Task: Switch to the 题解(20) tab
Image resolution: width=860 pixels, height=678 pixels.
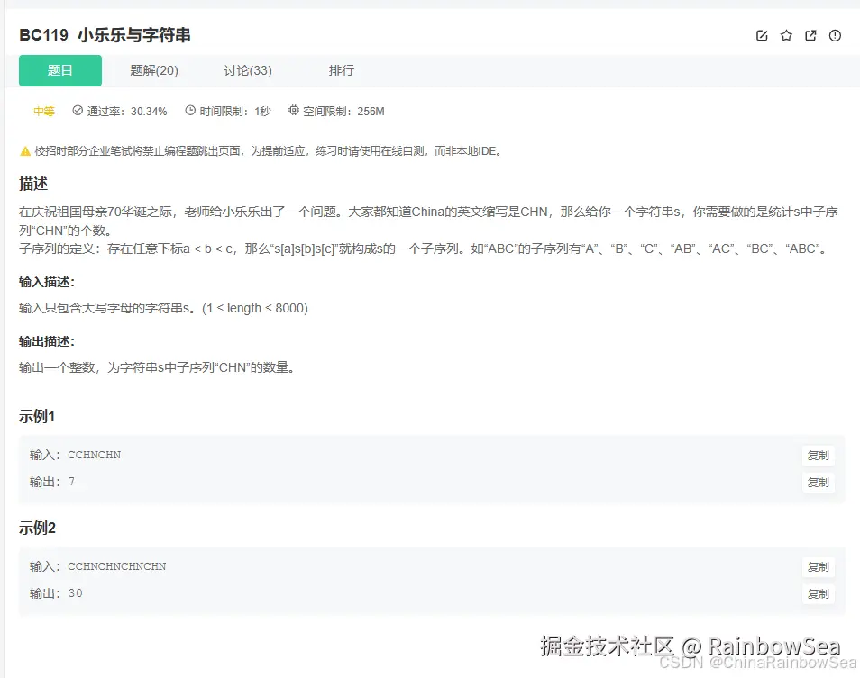Action: [x=153, y=70]
